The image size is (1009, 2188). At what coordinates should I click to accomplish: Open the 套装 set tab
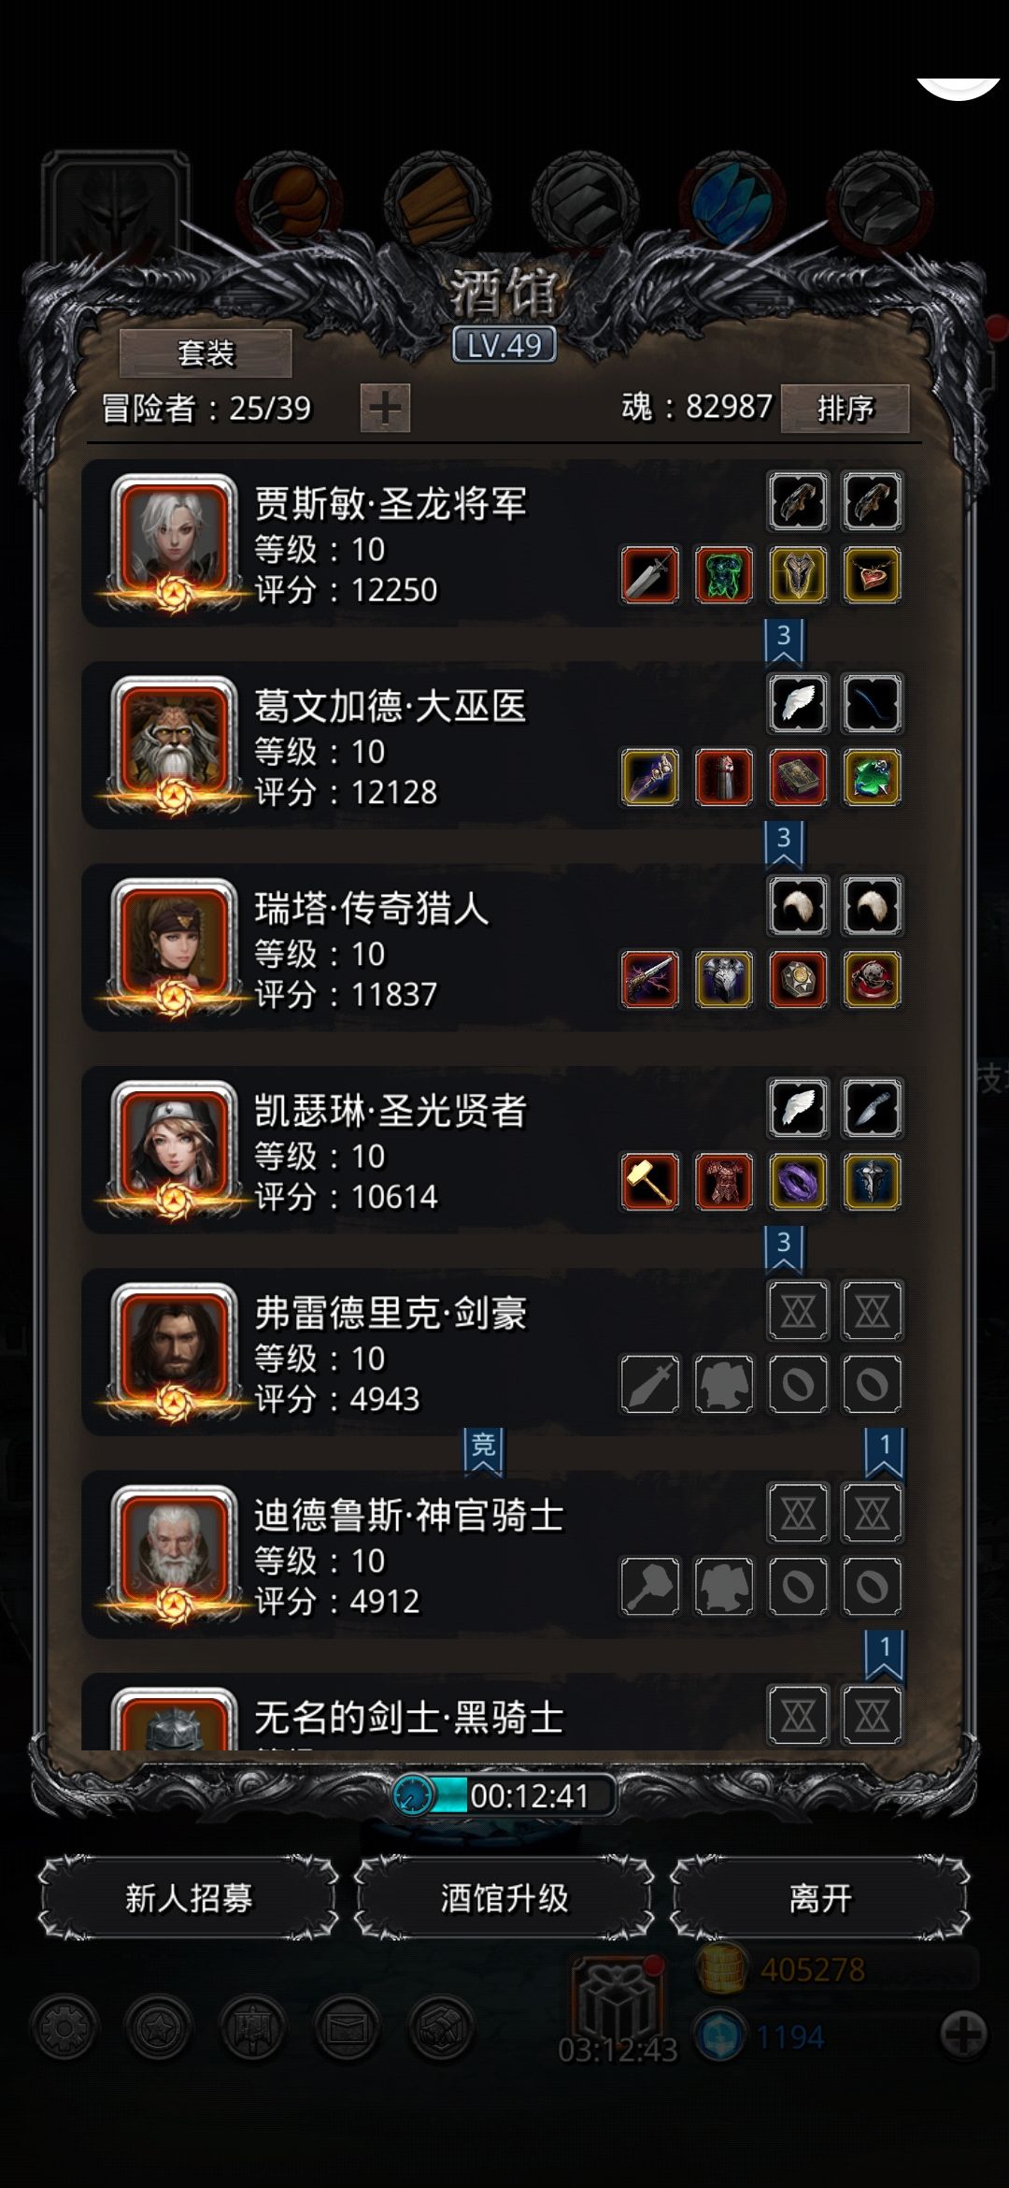coord(206,353)
